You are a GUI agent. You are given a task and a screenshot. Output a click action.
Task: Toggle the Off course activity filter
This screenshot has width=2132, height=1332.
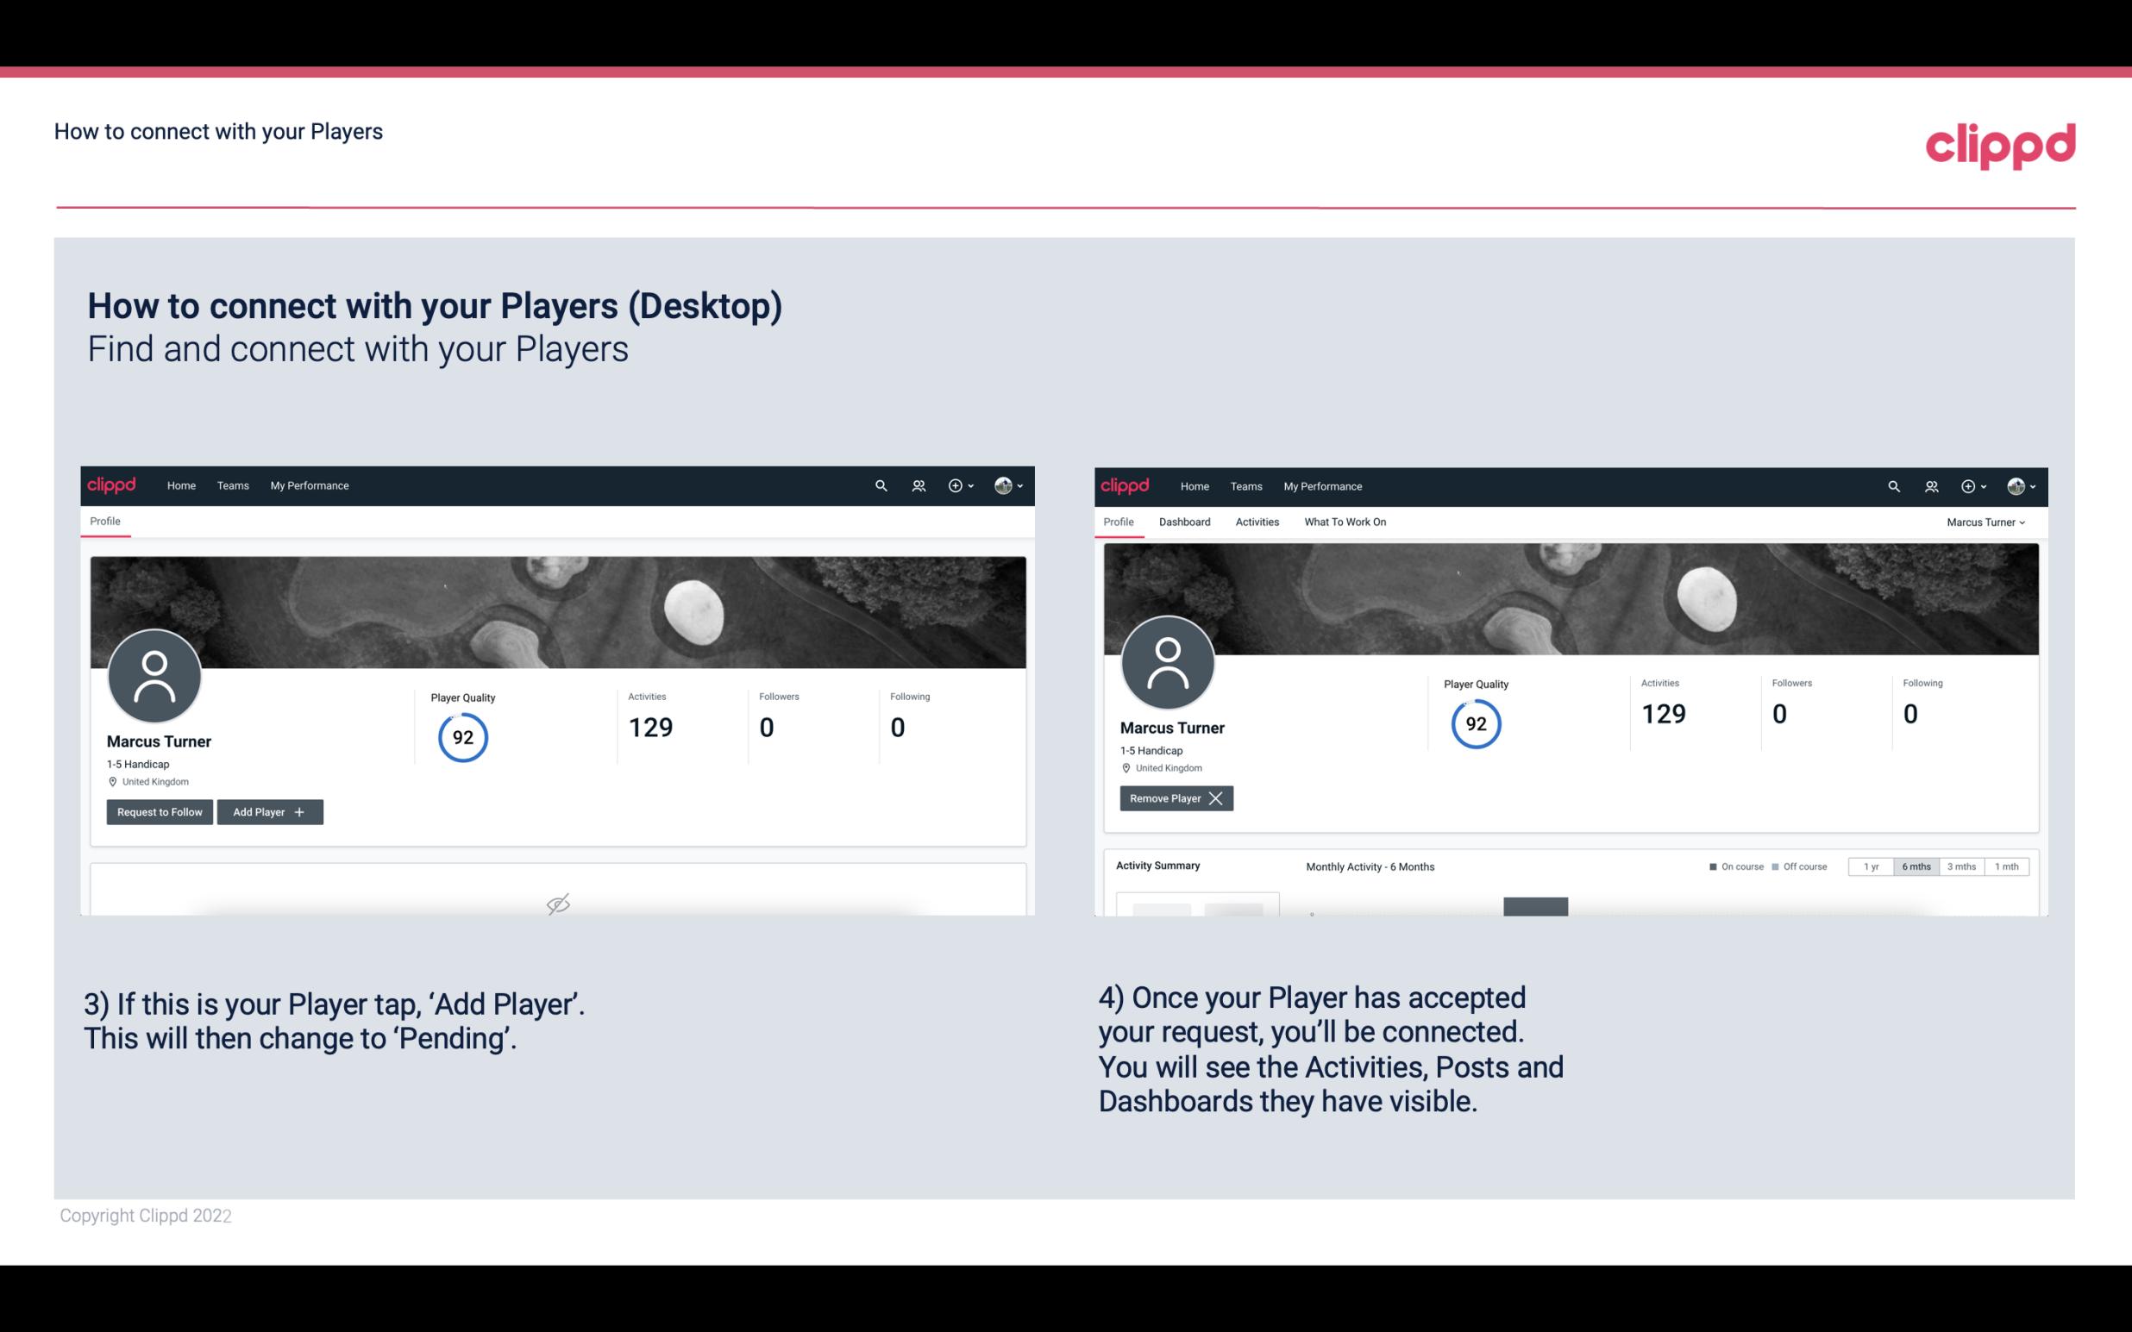(1802, 866)
